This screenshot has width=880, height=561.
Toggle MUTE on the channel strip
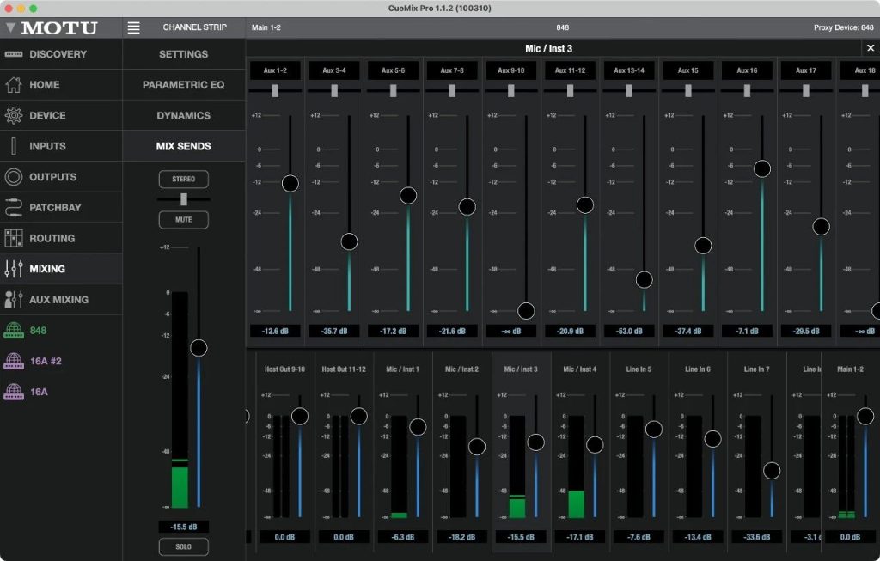pos(183,220)
